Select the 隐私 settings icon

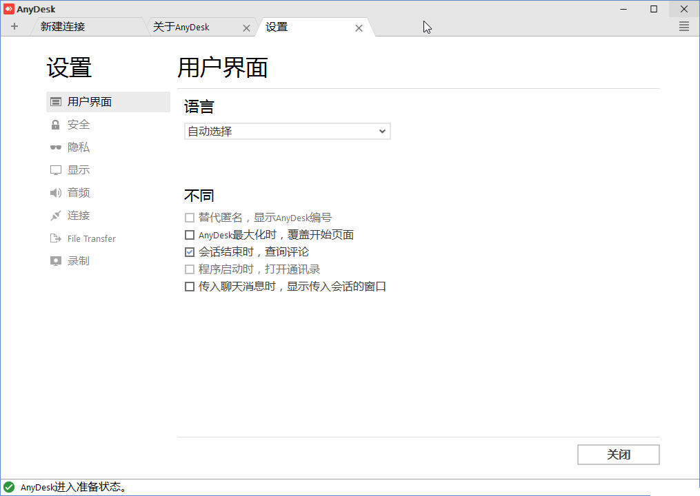(x=55, y=147)
